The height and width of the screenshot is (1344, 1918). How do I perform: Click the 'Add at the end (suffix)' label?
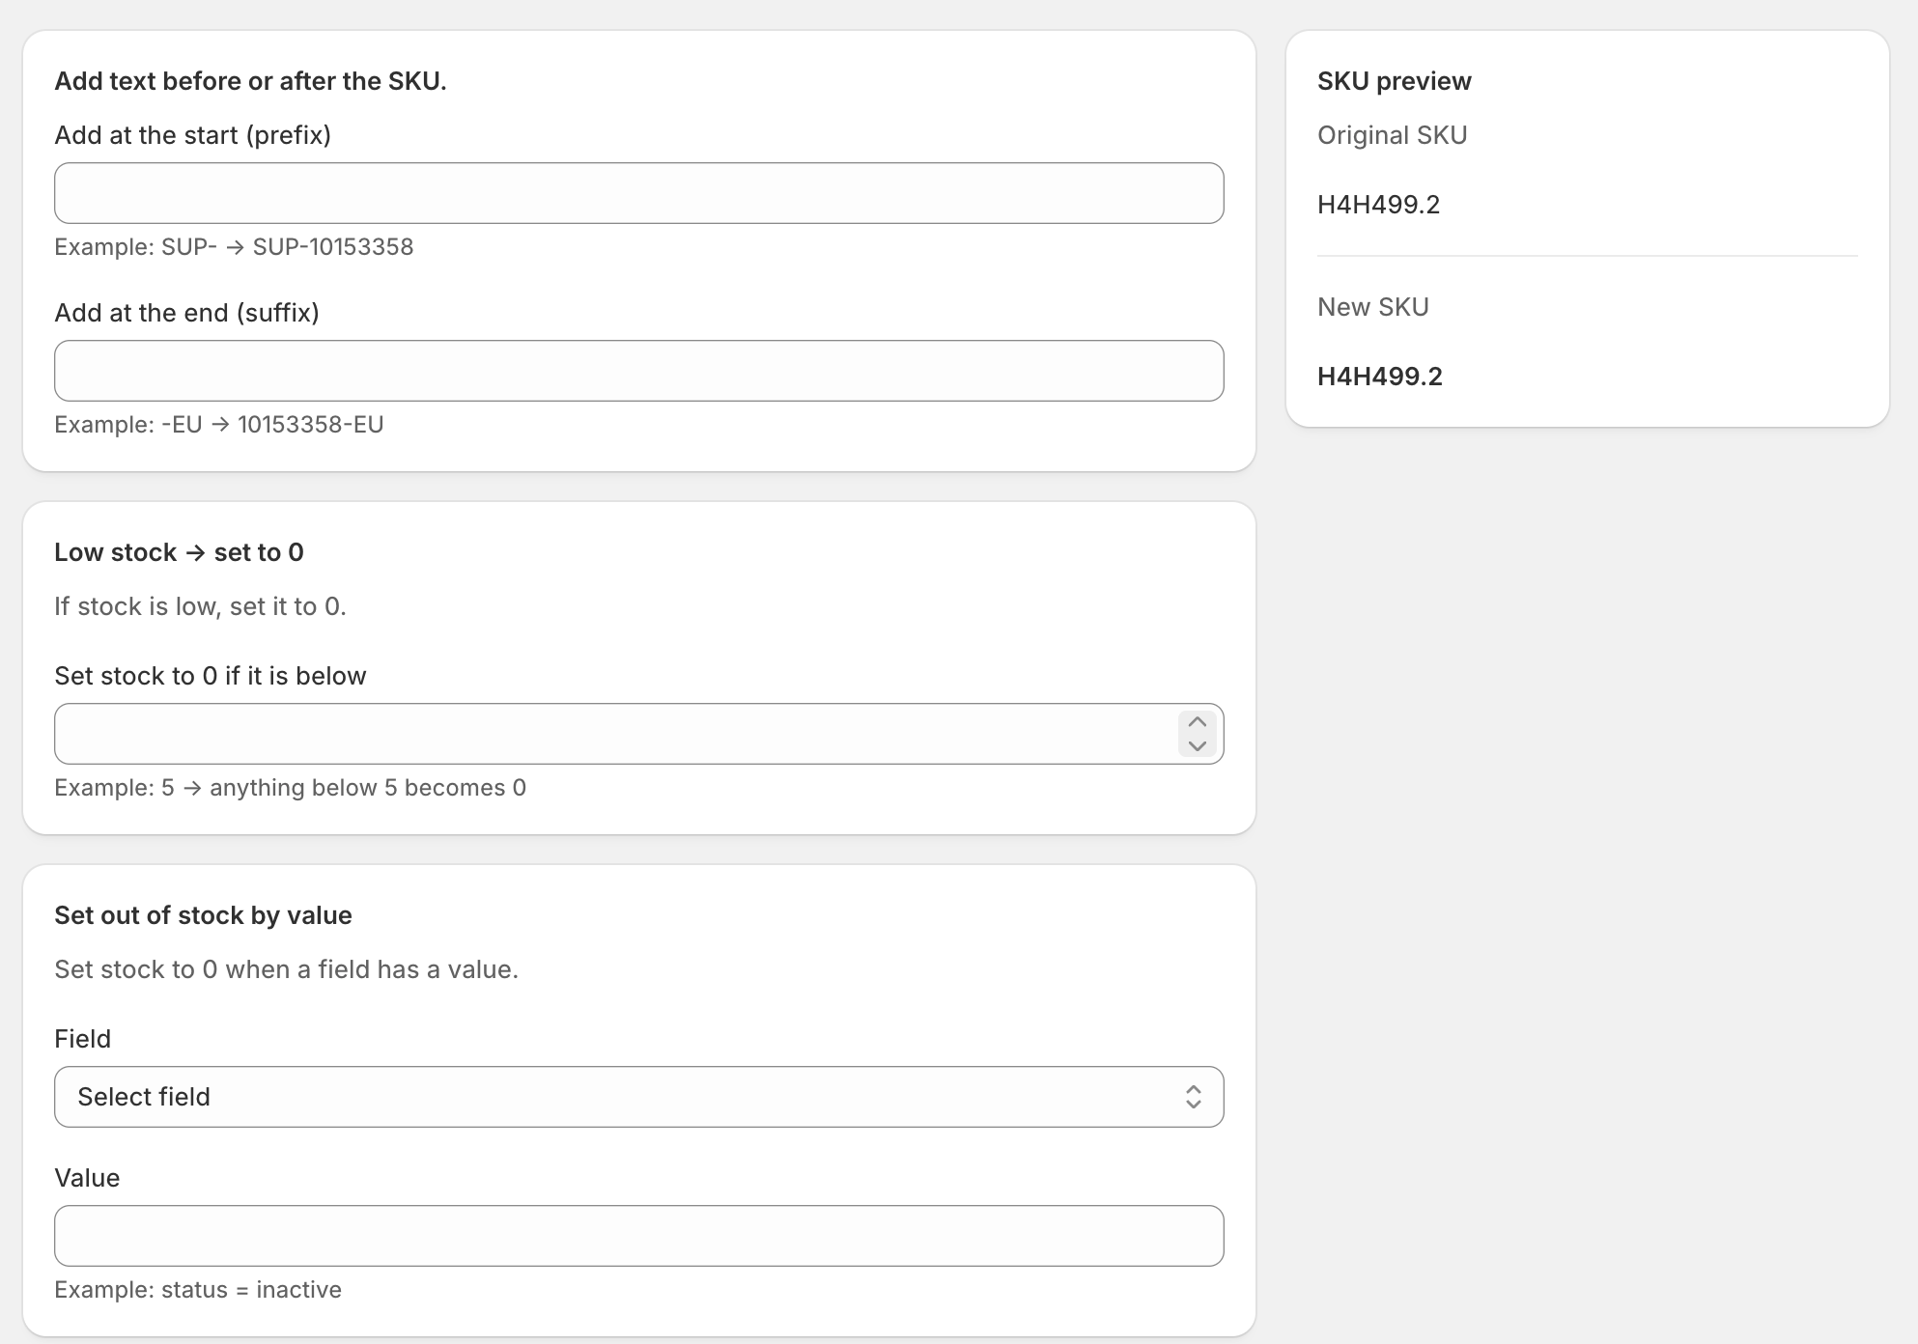pyautogui.click(x=186, y=313)
